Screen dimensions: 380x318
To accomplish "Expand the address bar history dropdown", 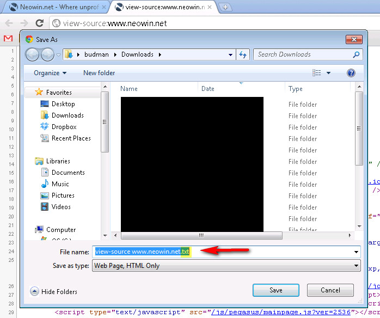I will 230,55.
